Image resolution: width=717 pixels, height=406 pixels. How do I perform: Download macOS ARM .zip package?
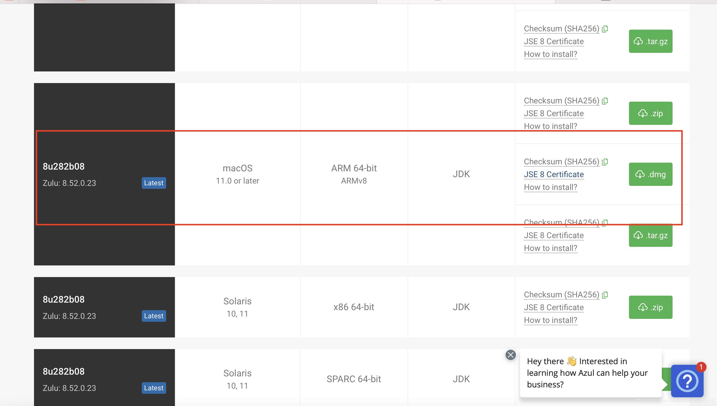[650, 113]
